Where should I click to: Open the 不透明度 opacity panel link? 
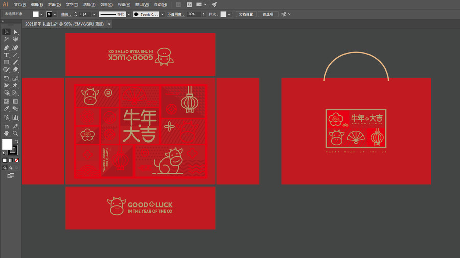[175, 14]
